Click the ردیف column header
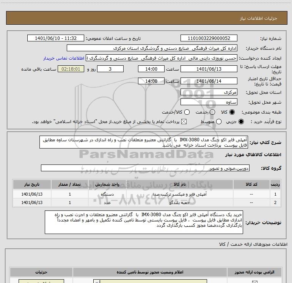 [275, 185]
